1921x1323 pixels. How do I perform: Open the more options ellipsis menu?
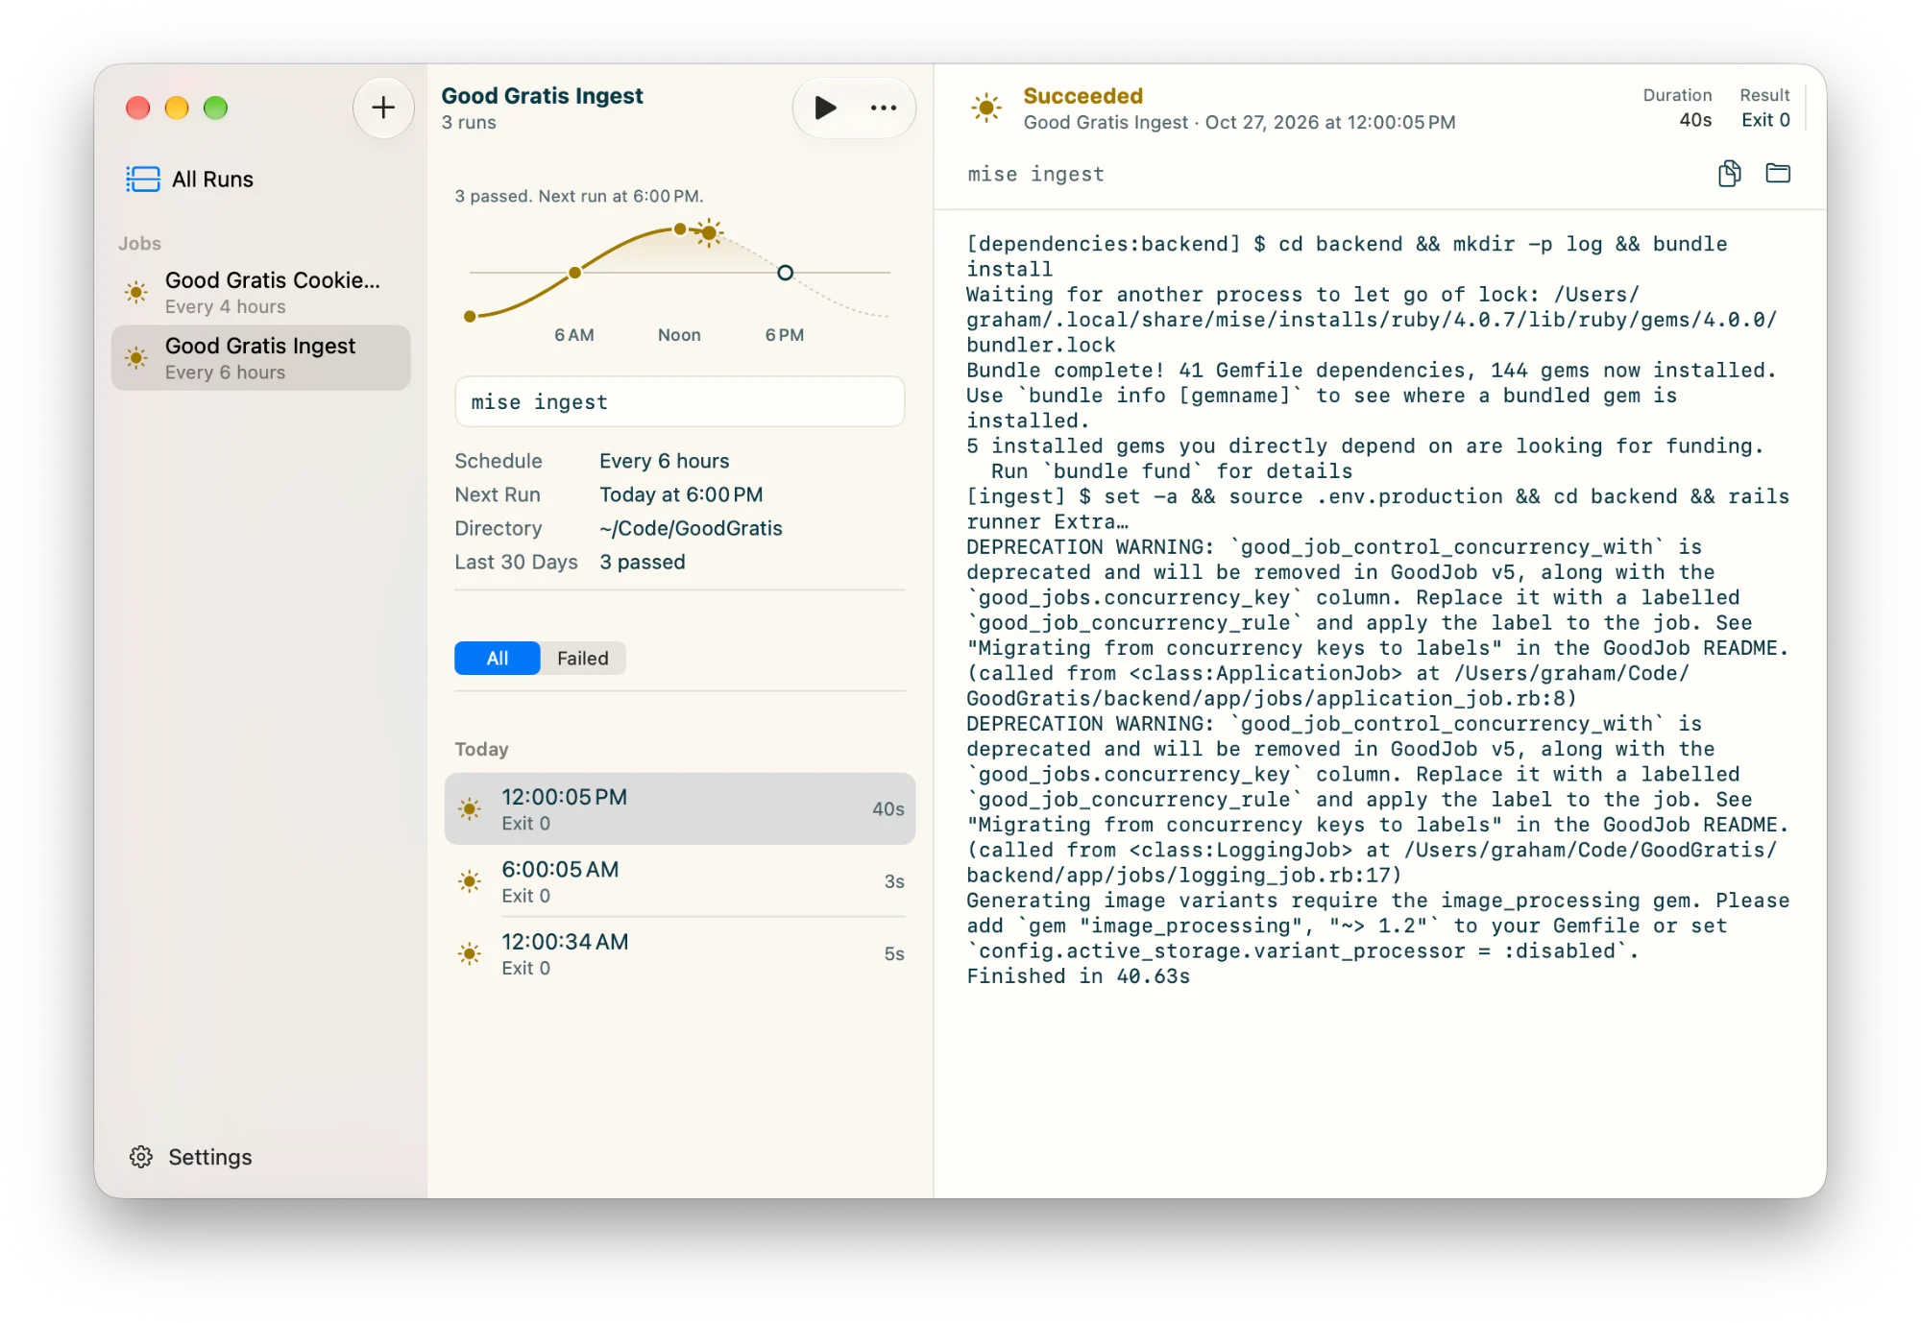pos(883,108)
